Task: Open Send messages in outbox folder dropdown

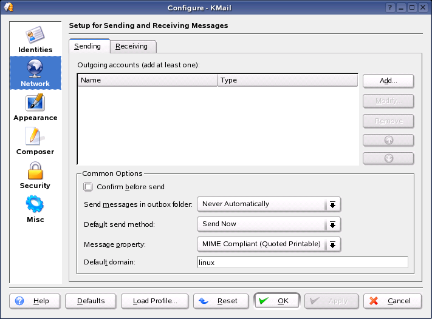Action: coord(269,204)
